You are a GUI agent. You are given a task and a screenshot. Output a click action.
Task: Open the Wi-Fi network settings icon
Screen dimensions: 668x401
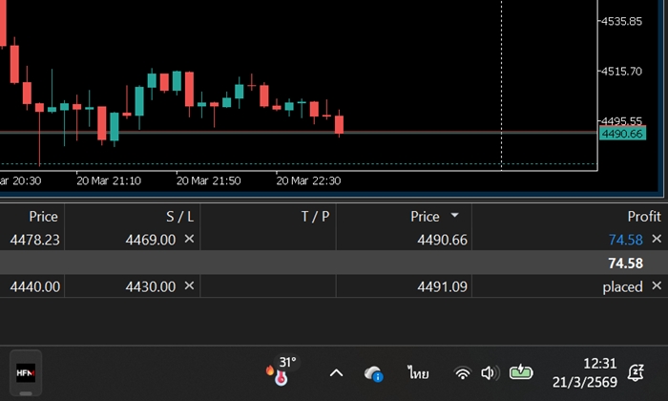point(463,373)
